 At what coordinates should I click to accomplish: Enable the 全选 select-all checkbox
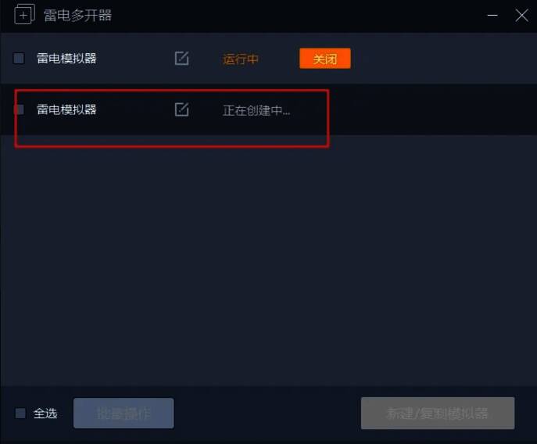20,414
